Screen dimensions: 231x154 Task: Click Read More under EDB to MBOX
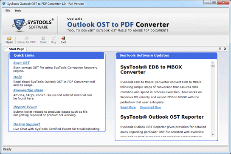(128, 107)
